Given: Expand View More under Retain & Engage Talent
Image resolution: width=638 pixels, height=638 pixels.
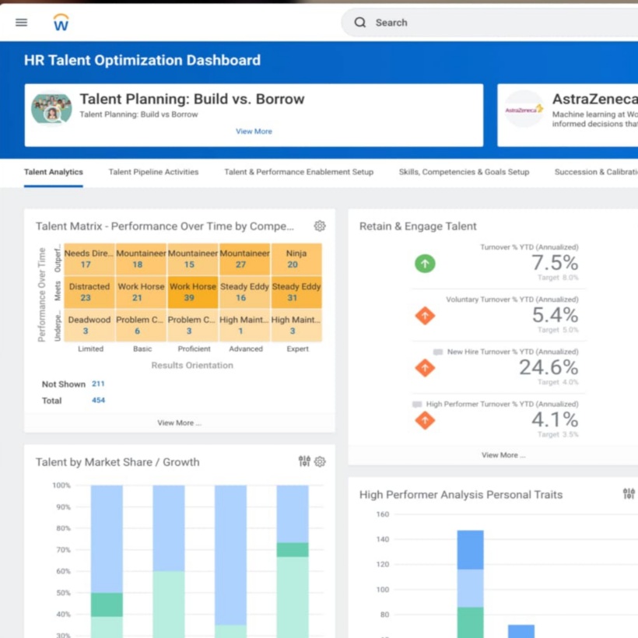Looking at the screenshot, I should tap(503, 455).
